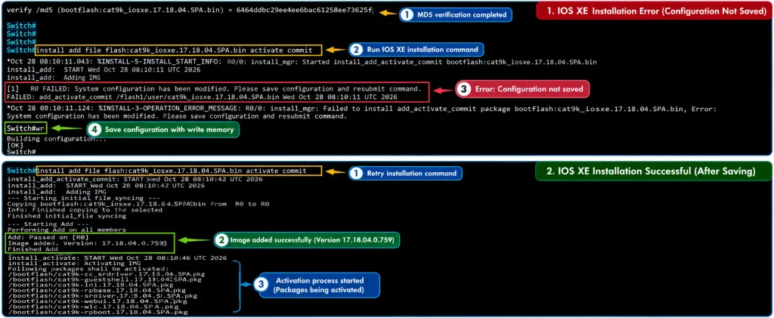Click the '[OK]' result line
Viewport: 774px width, 318px height.
[15, 146]
